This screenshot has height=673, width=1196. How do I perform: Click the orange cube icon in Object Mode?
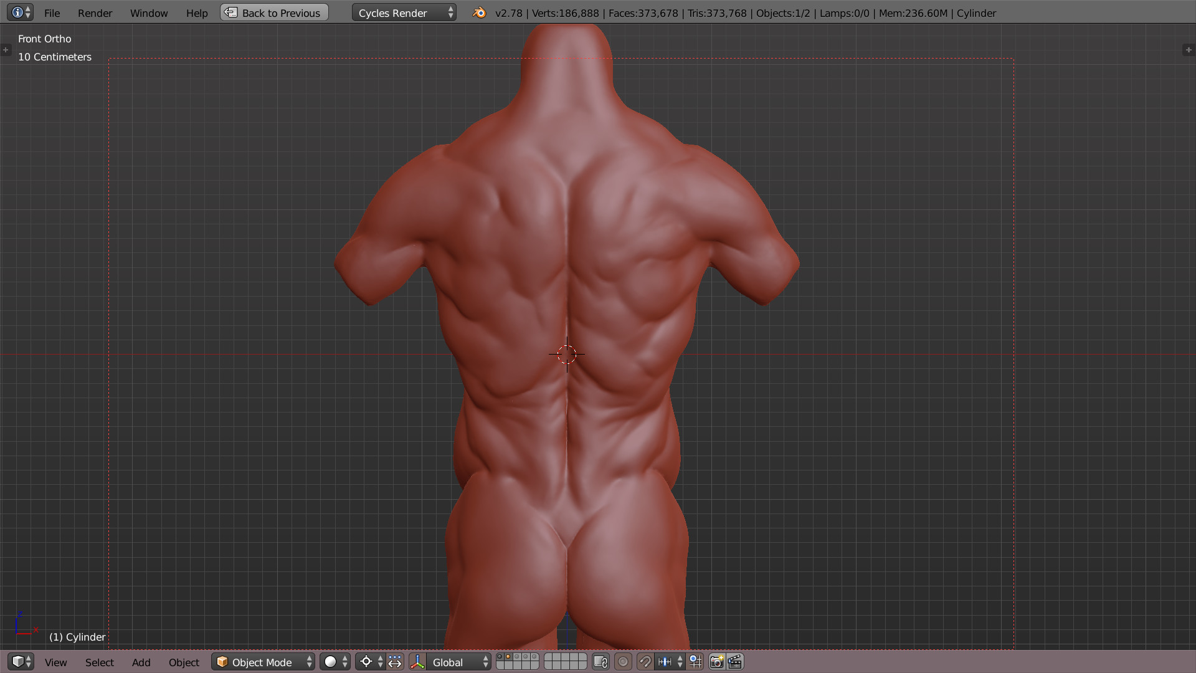222,662
